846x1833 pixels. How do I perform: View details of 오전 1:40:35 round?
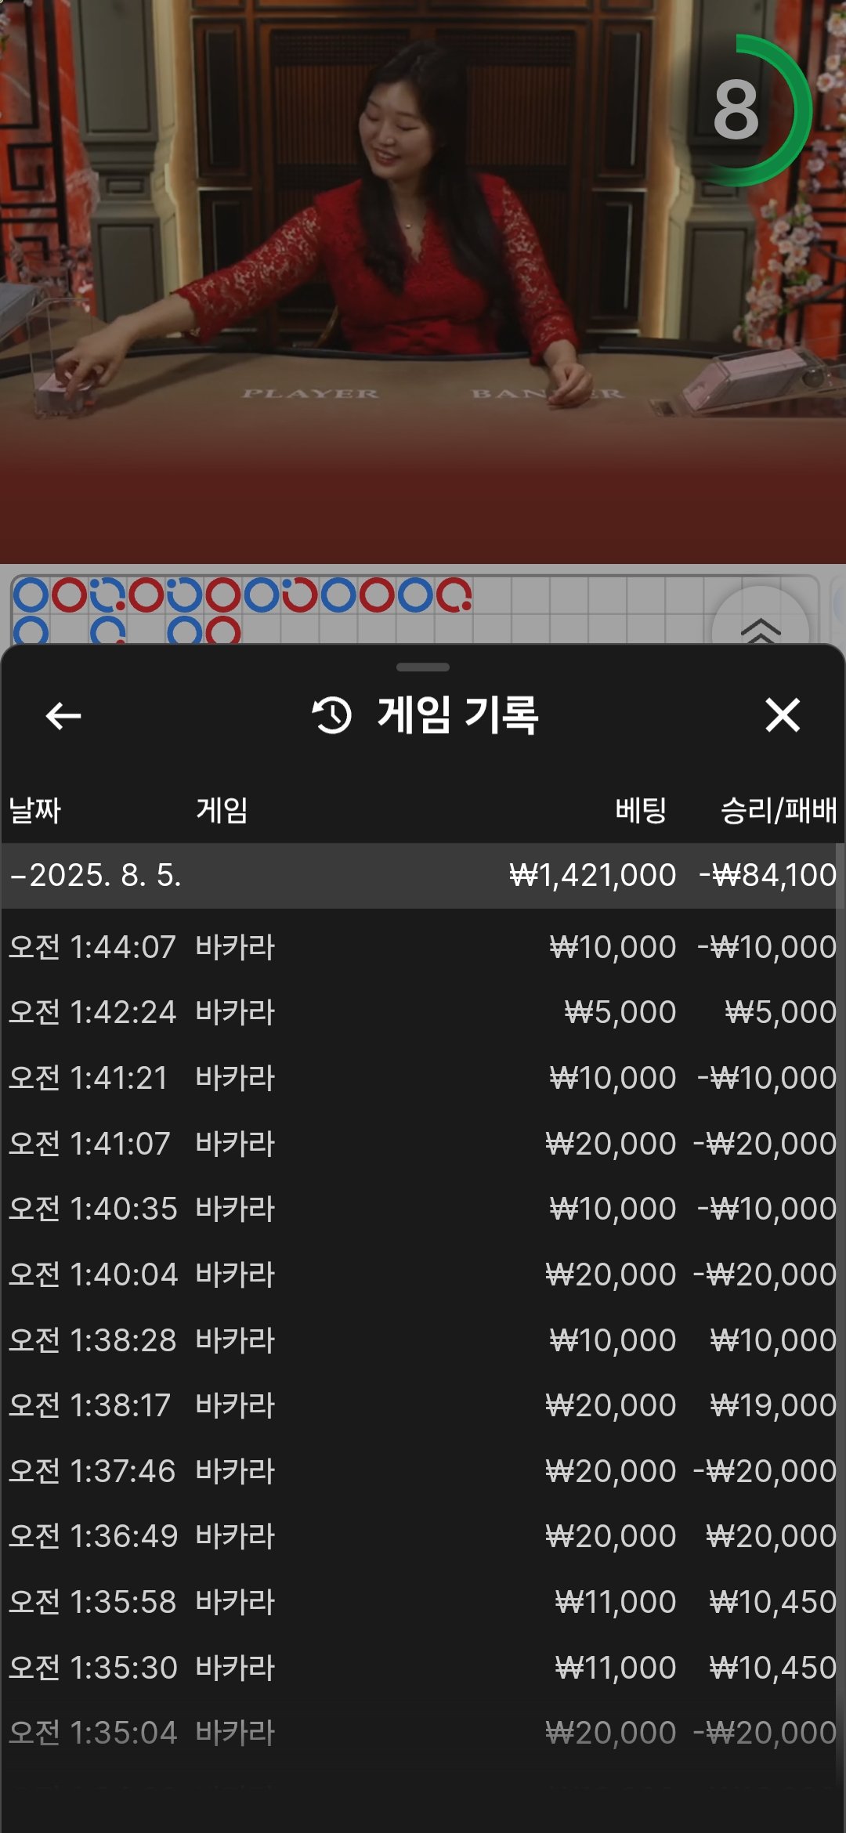(x=421, y=1209)
